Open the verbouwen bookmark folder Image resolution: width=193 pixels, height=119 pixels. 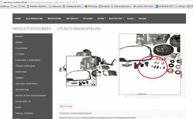55,6
